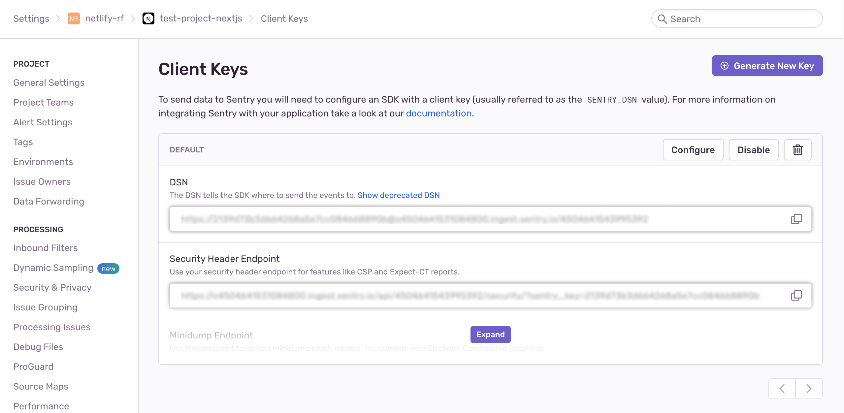Open the Sentry SDK documentation link
844x413 pixels.
[x=439, y=112]
